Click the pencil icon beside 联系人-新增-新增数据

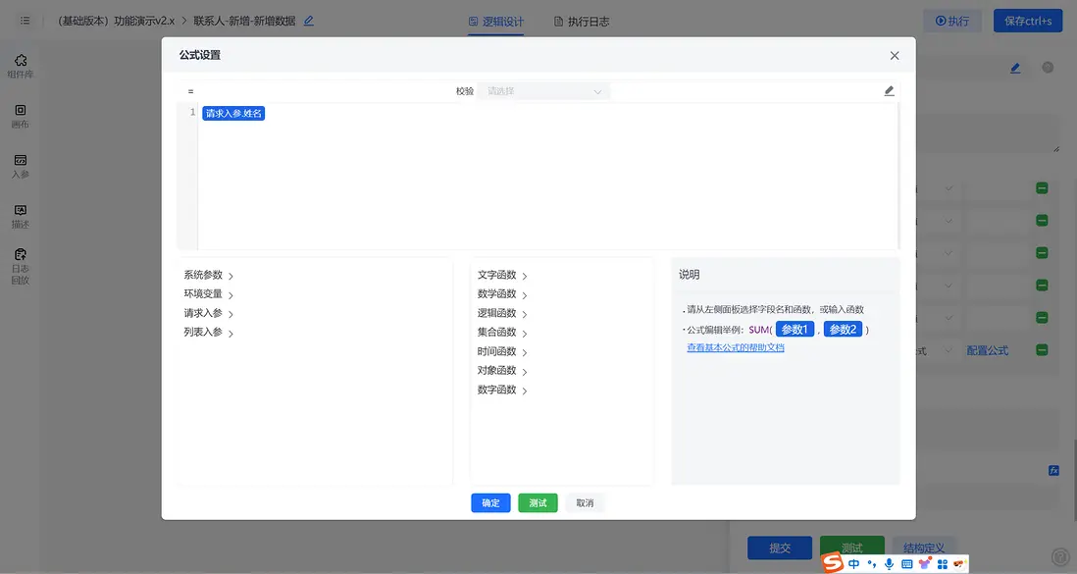click(x=309, y=21)
